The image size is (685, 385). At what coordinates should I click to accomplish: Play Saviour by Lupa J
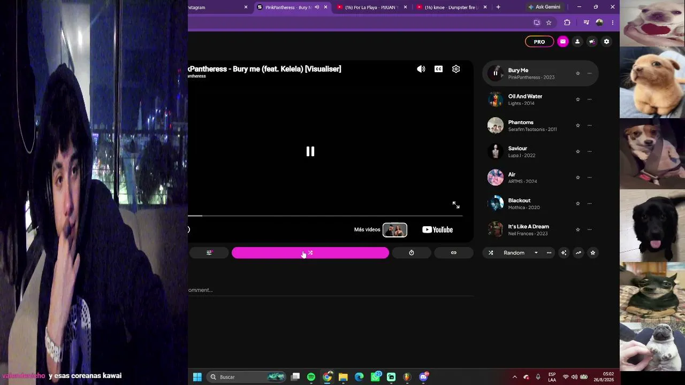click(496, 151)
